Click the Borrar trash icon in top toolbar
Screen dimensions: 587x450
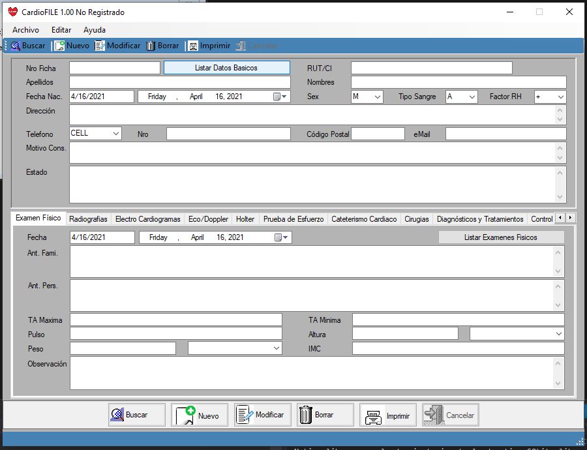[151, 46]
